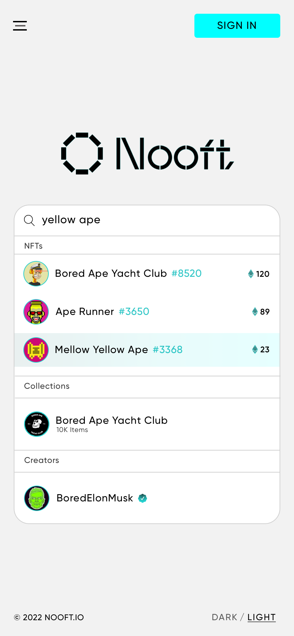Click Ethereum icon beside price 89
This screenshot has width=294, height=636.
(255, 311)
